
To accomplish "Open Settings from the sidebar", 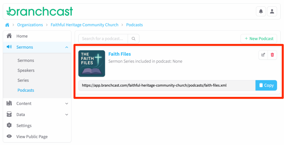I will click(24, 125).
